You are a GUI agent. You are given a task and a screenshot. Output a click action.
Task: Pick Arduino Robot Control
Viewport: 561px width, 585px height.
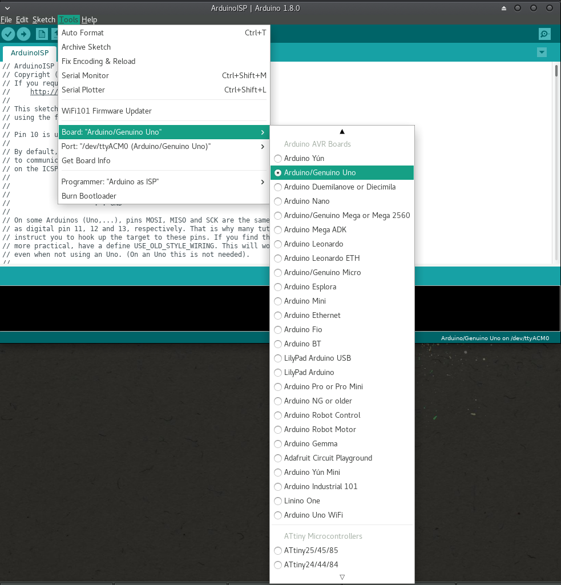pos(342,415)
